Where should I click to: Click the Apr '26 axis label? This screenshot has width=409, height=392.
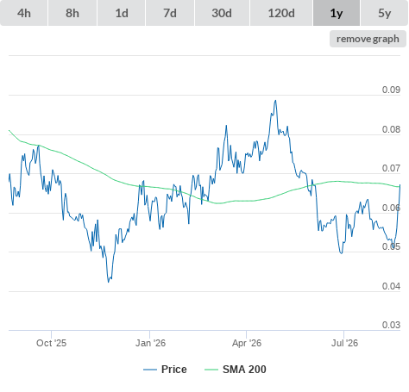tap(247, 343)
